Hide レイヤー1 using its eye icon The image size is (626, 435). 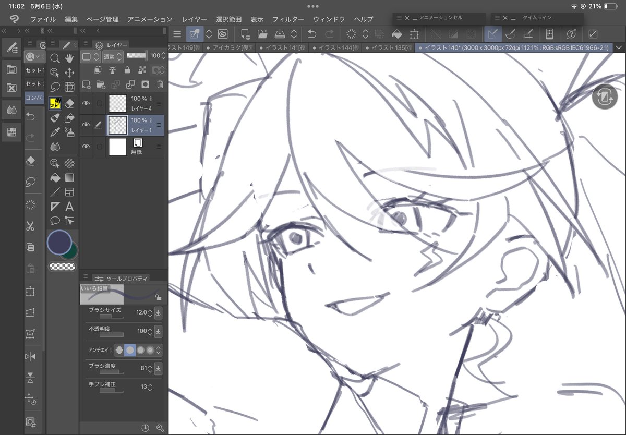point(87,125)
